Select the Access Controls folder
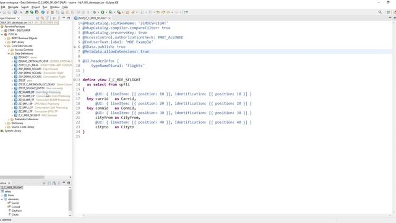 tap(24, 50)
